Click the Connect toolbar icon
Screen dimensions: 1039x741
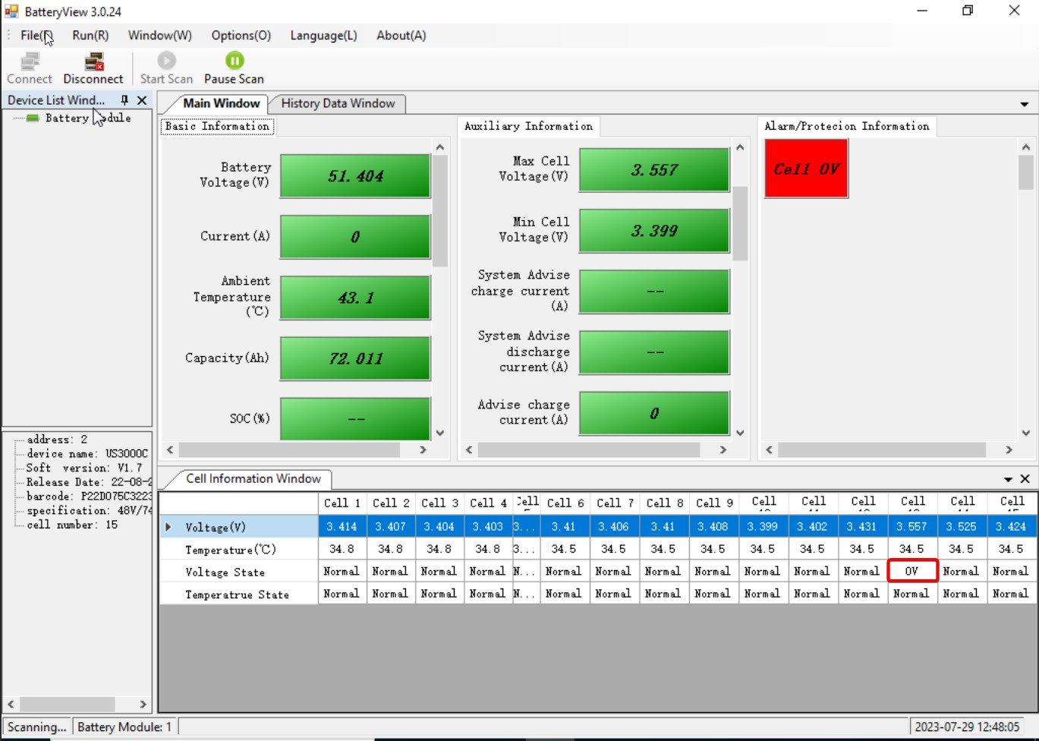[30, 68]
